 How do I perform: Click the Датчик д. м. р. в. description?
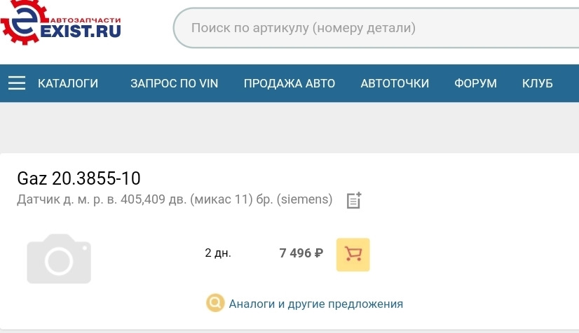point(175,199)
